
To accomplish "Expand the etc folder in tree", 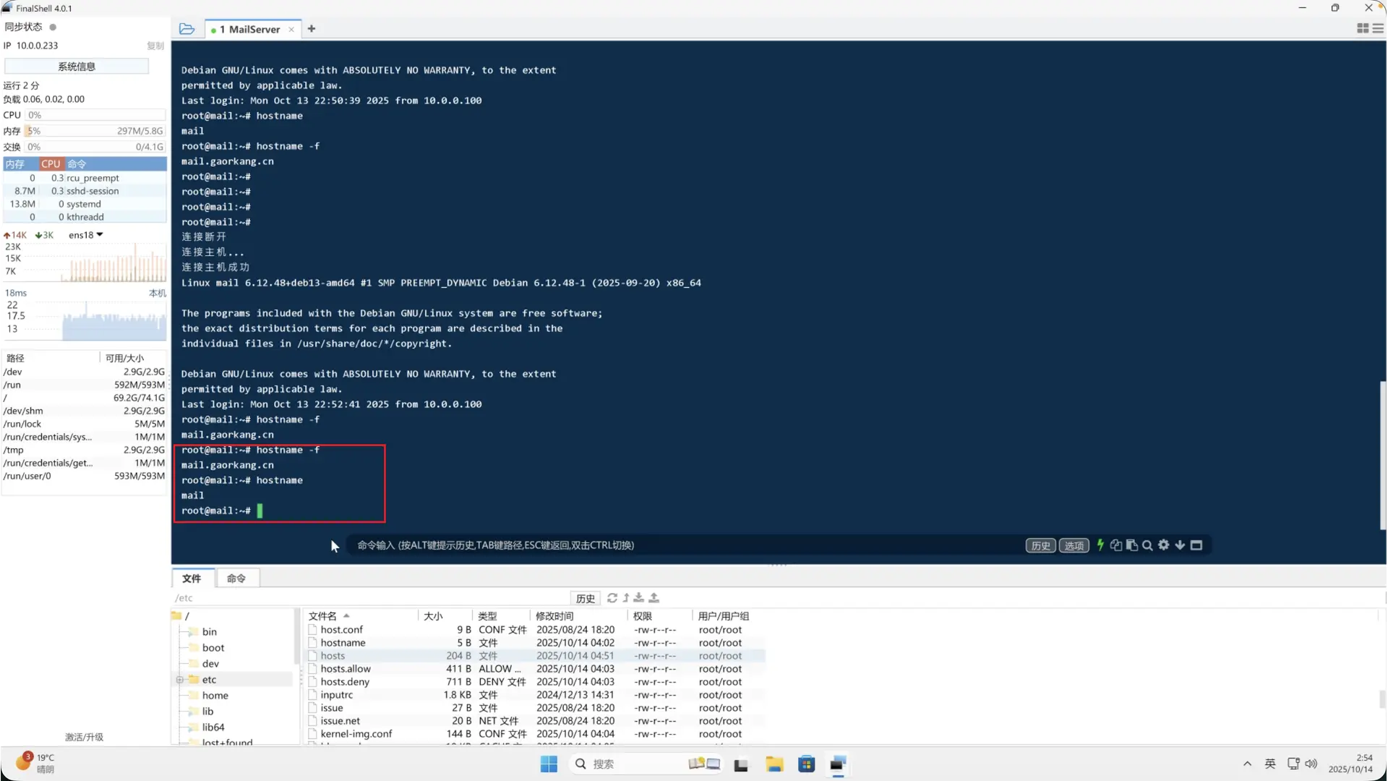I will coord(179,680).
